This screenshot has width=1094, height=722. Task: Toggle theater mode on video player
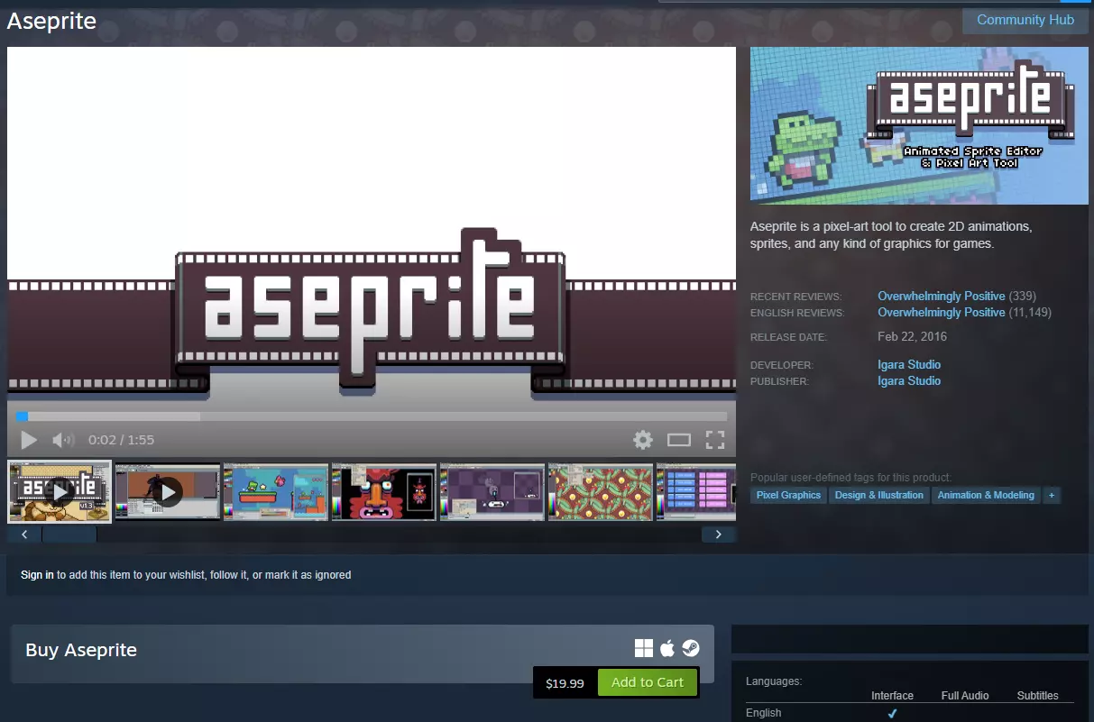click(678, 440)
